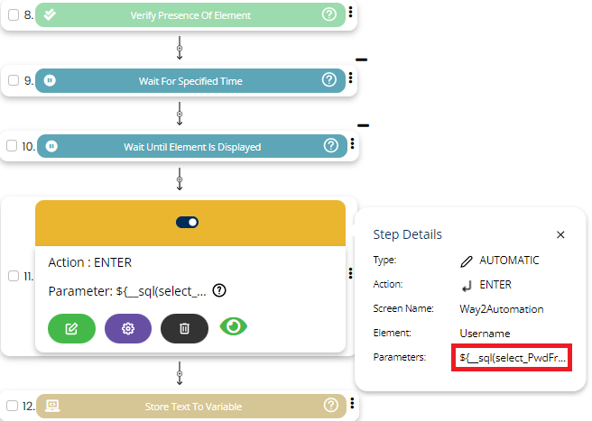This screenshot has width=592, height=421.
Task: Open three-dot menu for Store Text To Variable
Action: (350, 406)
